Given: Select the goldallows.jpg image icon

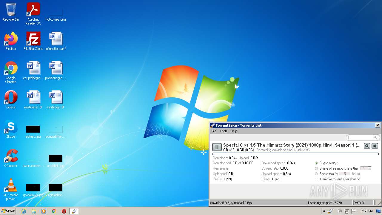Looking at the screenshot, I should tap(33, 190).
